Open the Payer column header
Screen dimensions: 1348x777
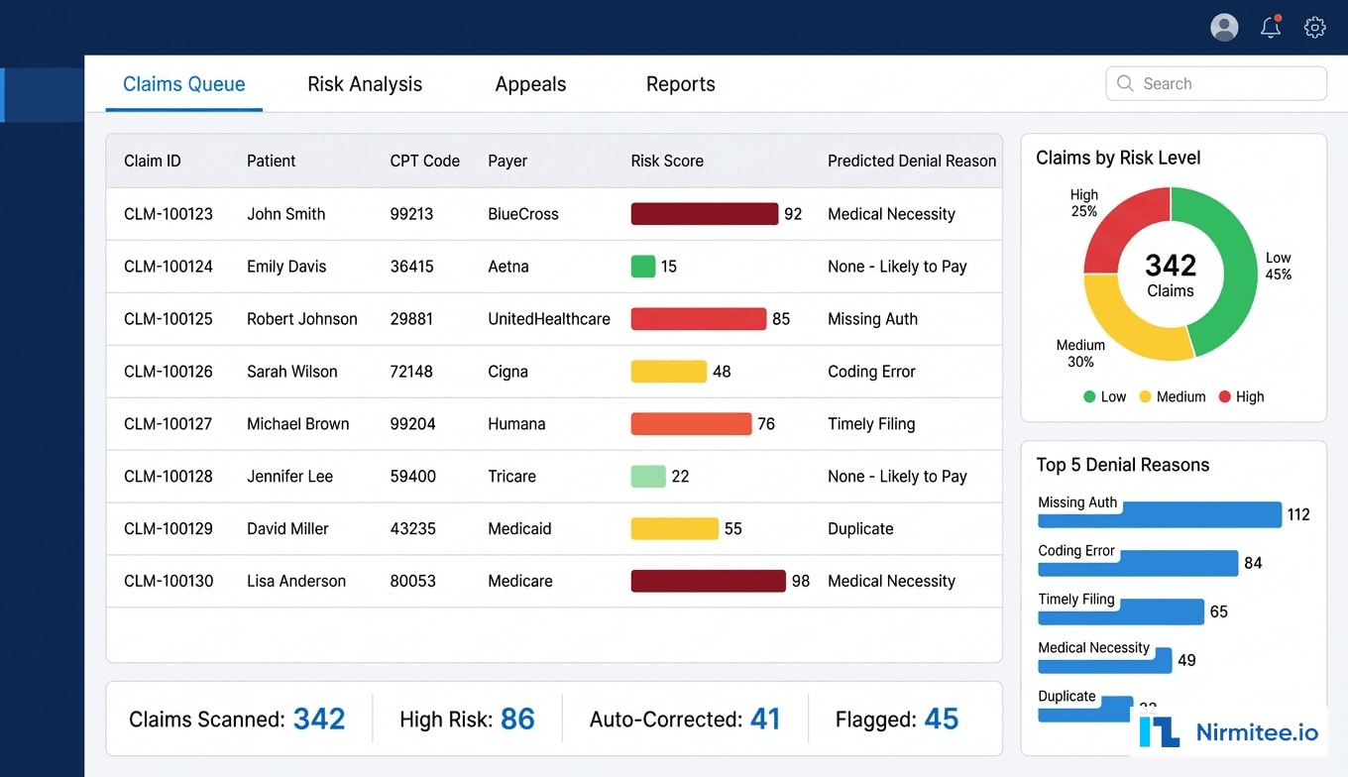(506, 161)
